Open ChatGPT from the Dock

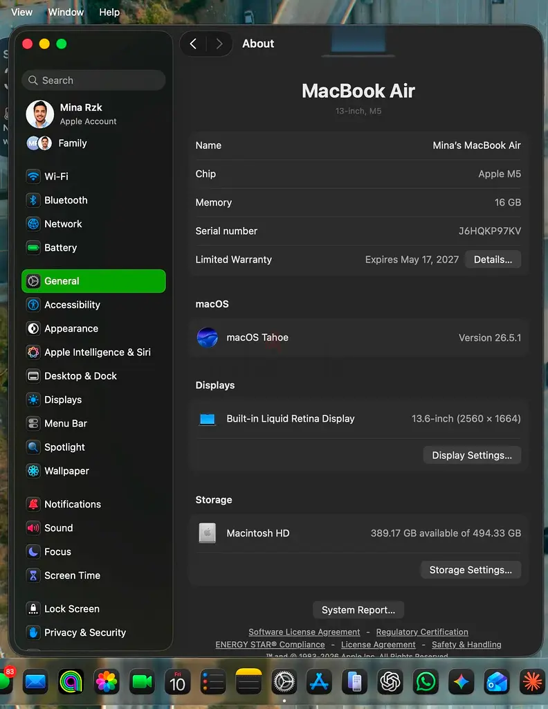(x=390, y=681)
